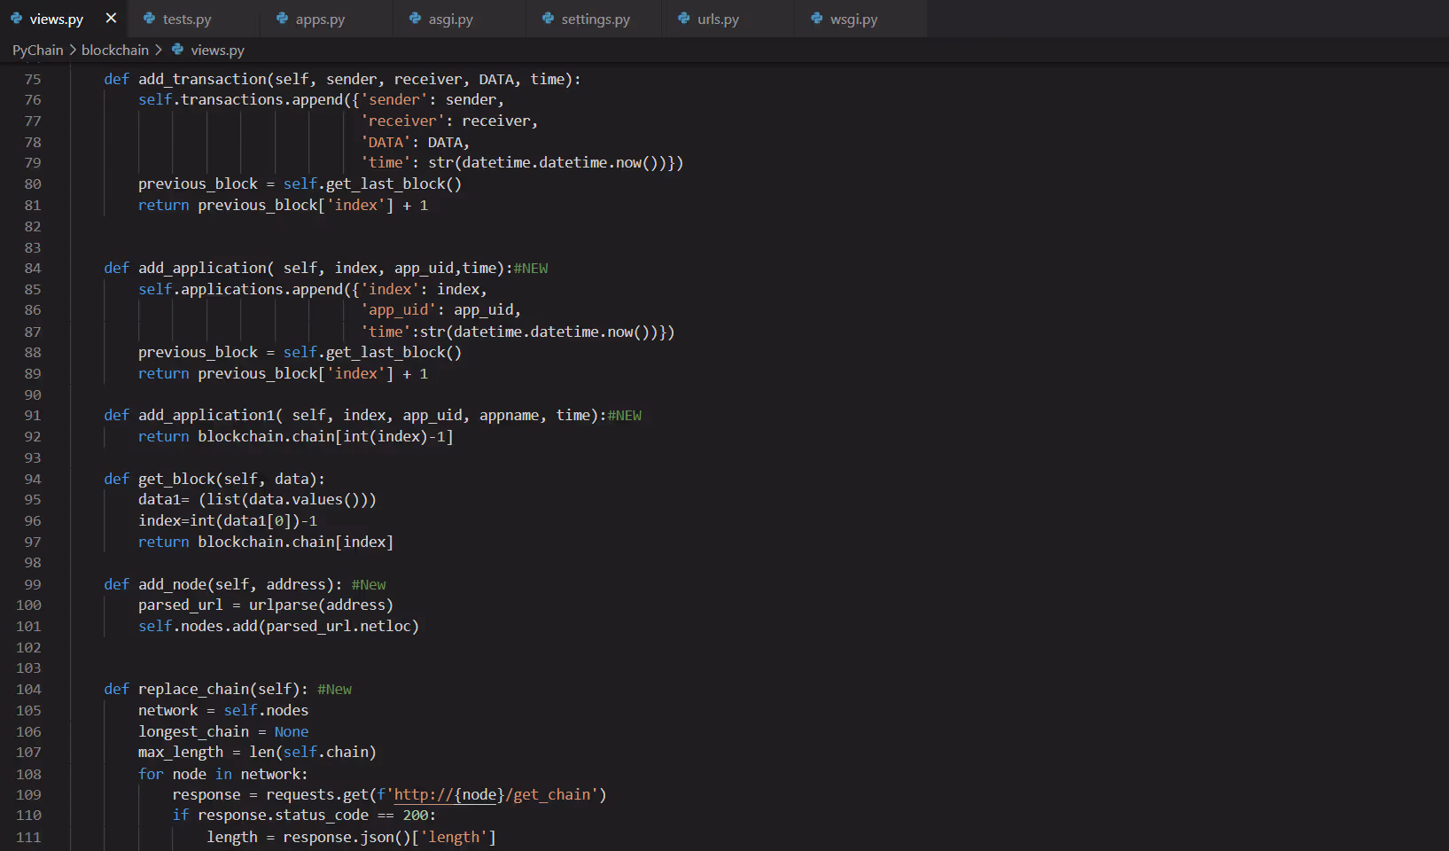Image resolution: width=1449 pixels, height=851 pixels.
Task: Expand the blockchain breadcrumb segment
Action: pos(114,50)
